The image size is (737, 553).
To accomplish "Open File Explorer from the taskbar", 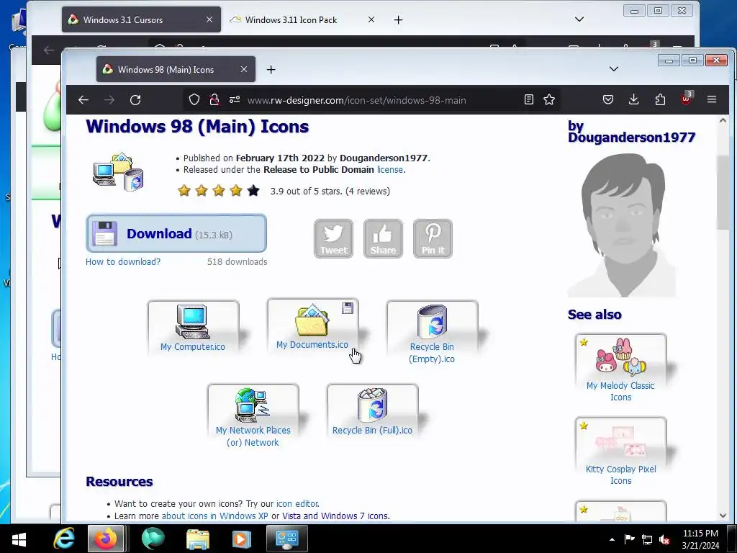I will click(198, 539).
